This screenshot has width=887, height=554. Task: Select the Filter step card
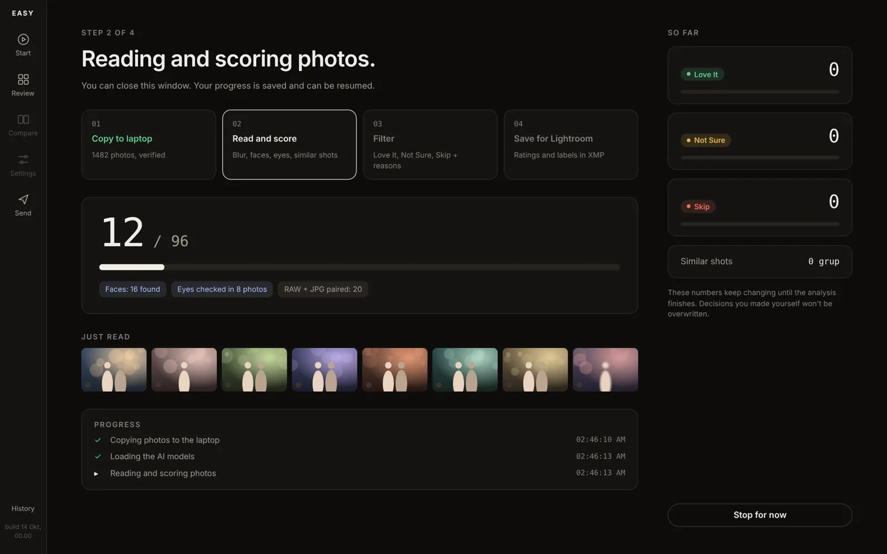pos(430,145)
